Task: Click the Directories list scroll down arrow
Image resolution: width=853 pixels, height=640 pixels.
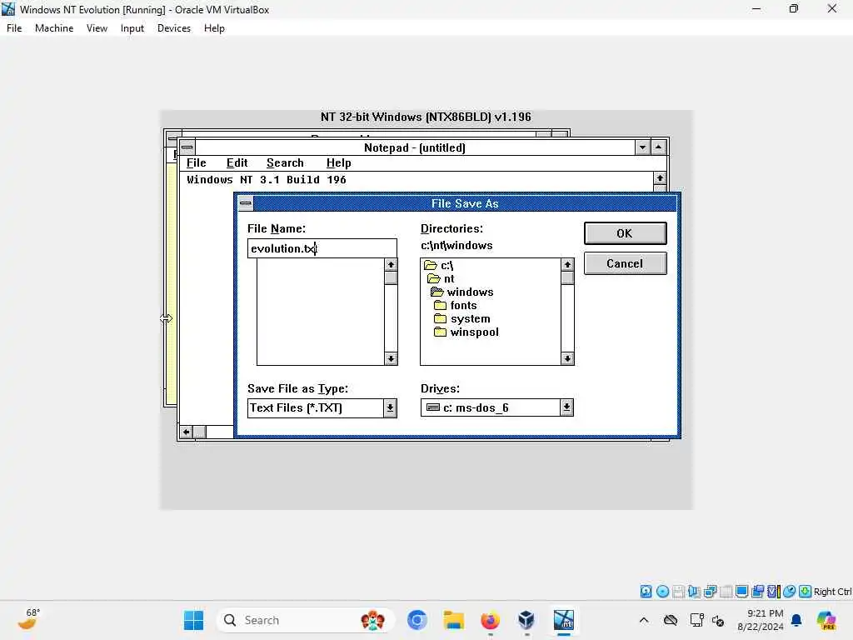Action: [567, 358]
